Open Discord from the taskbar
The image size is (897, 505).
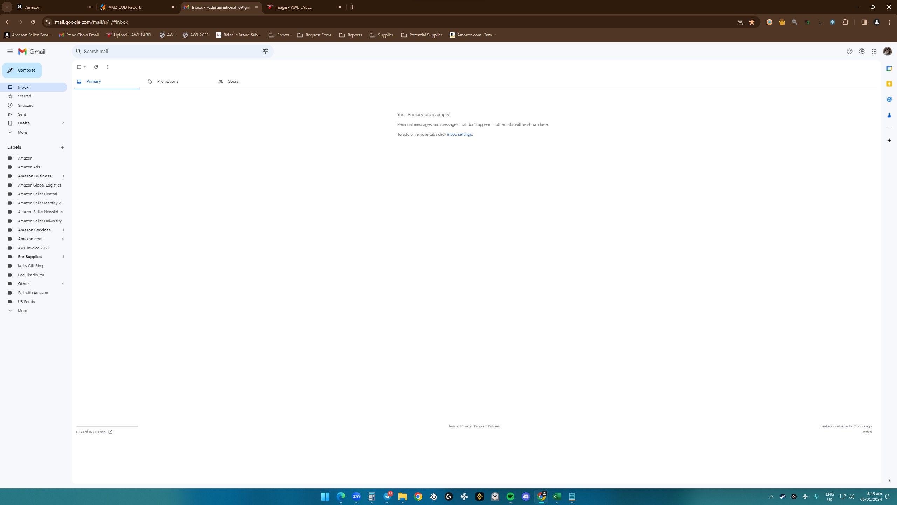point(526,497)
